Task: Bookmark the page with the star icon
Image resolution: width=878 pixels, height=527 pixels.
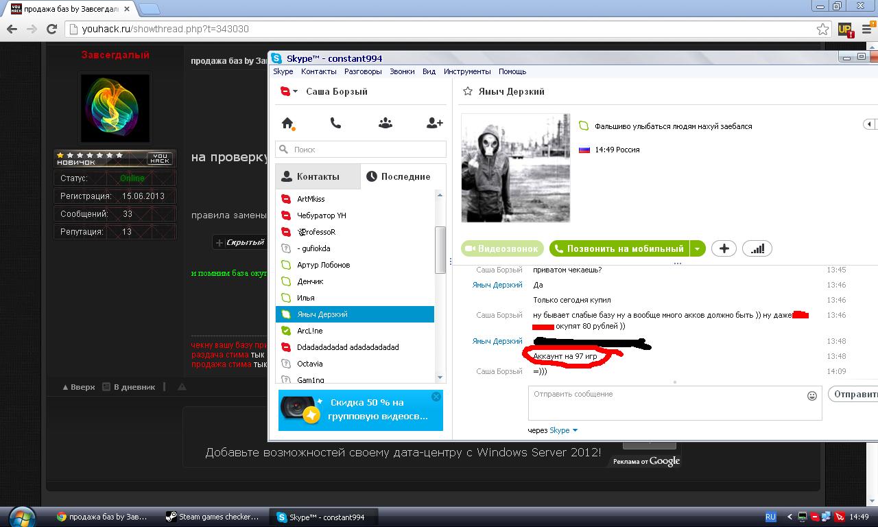Action: point(822,29)
